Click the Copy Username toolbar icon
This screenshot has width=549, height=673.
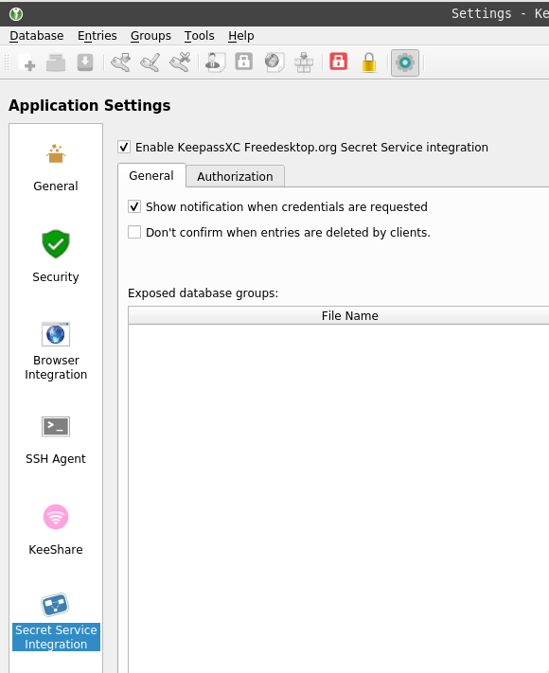pyautogui.click(x=216, y=62)
